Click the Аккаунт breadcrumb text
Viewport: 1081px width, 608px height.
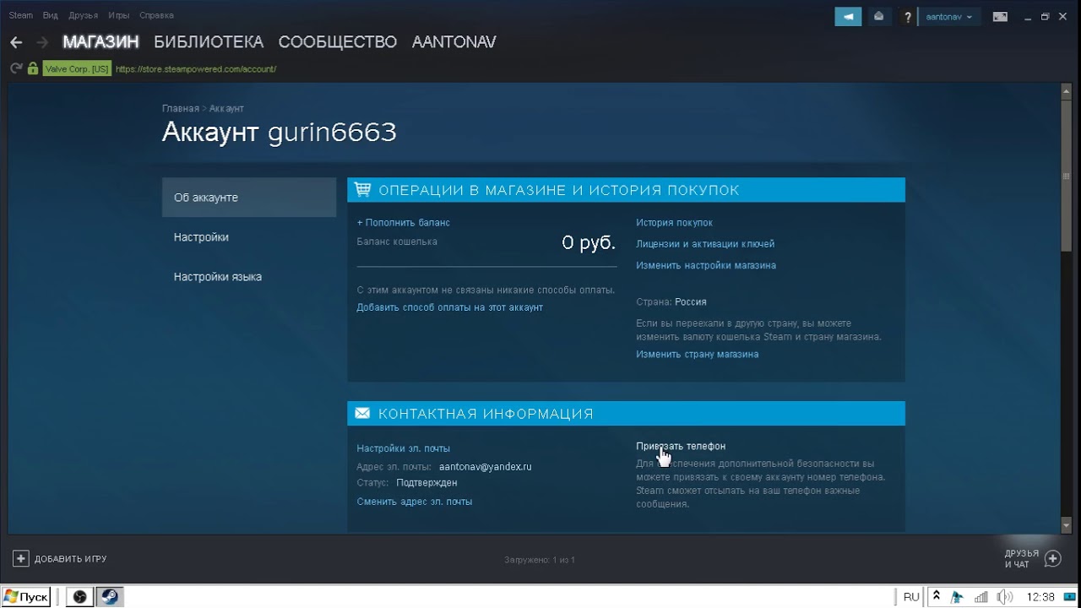(226, 108)
